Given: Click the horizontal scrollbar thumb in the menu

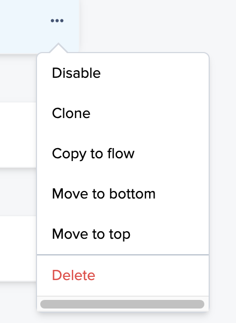Looking at the screenshot, I should (x=122, y=304).
